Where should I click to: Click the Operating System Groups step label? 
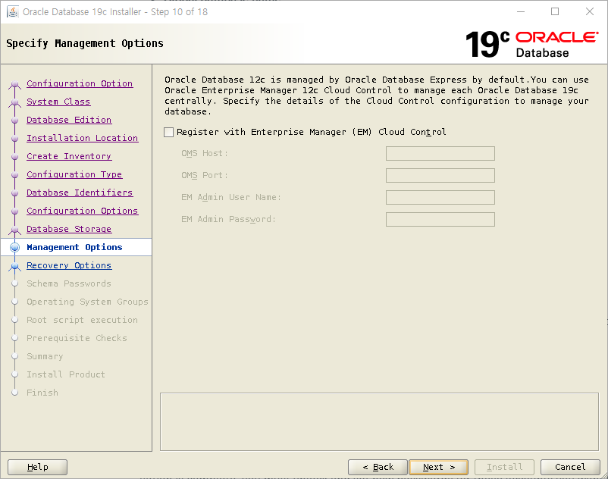pos(87,302)
